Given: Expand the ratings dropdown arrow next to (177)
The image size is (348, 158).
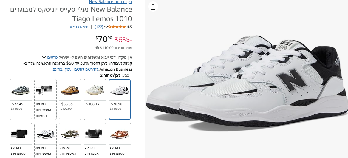Looking at the screenshot, I should coord(106,27).
